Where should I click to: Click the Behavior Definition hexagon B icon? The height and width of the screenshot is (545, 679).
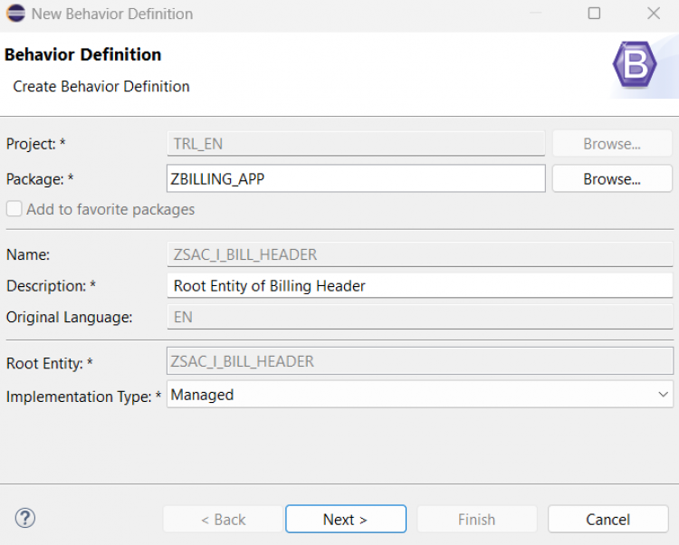point(634,65)
